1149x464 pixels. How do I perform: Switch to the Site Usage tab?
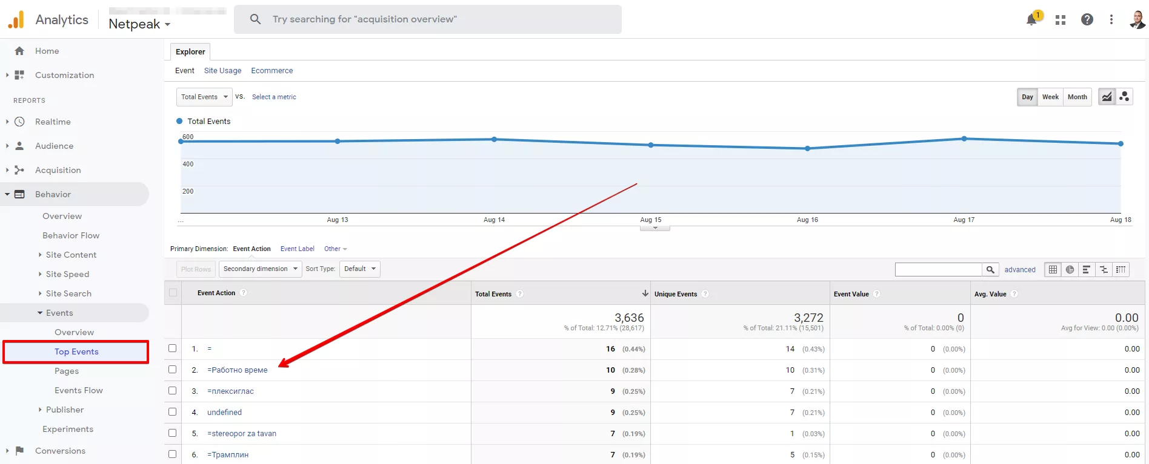[x=222, y=71]
